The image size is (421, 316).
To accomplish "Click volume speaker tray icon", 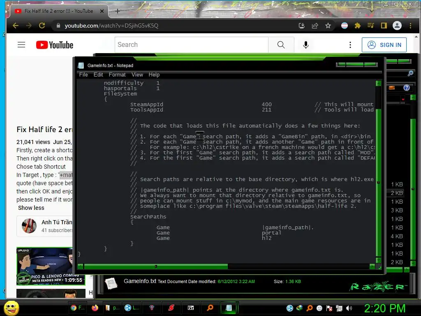I will click(349, 308).
